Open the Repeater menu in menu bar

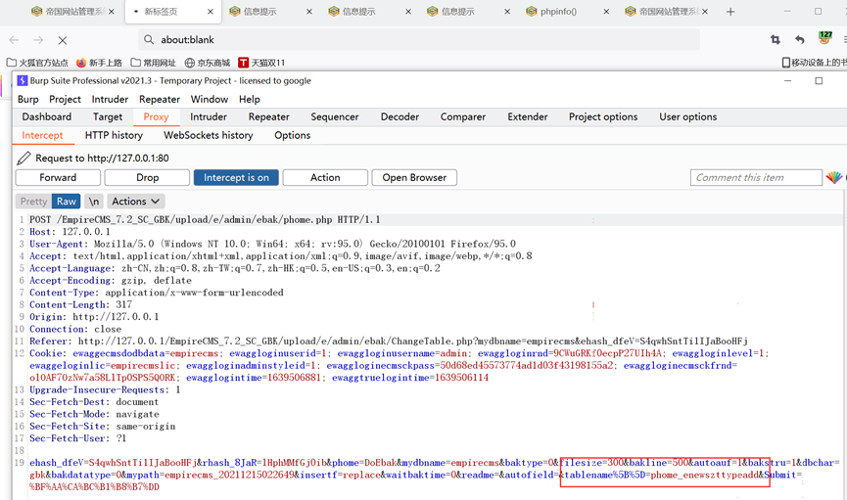(160, 100)
